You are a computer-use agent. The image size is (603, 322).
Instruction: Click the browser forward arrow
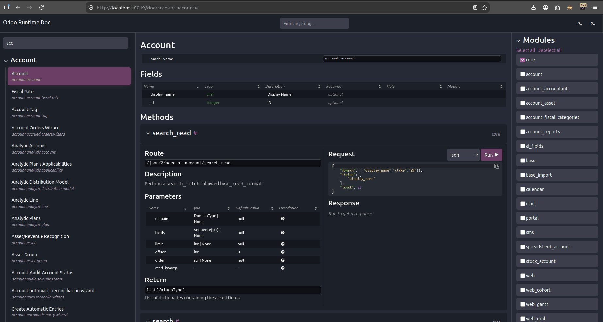coord(30,8)
